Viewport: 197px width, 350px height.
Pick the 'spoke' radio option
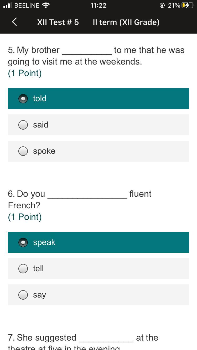click(x=23, y=151)
